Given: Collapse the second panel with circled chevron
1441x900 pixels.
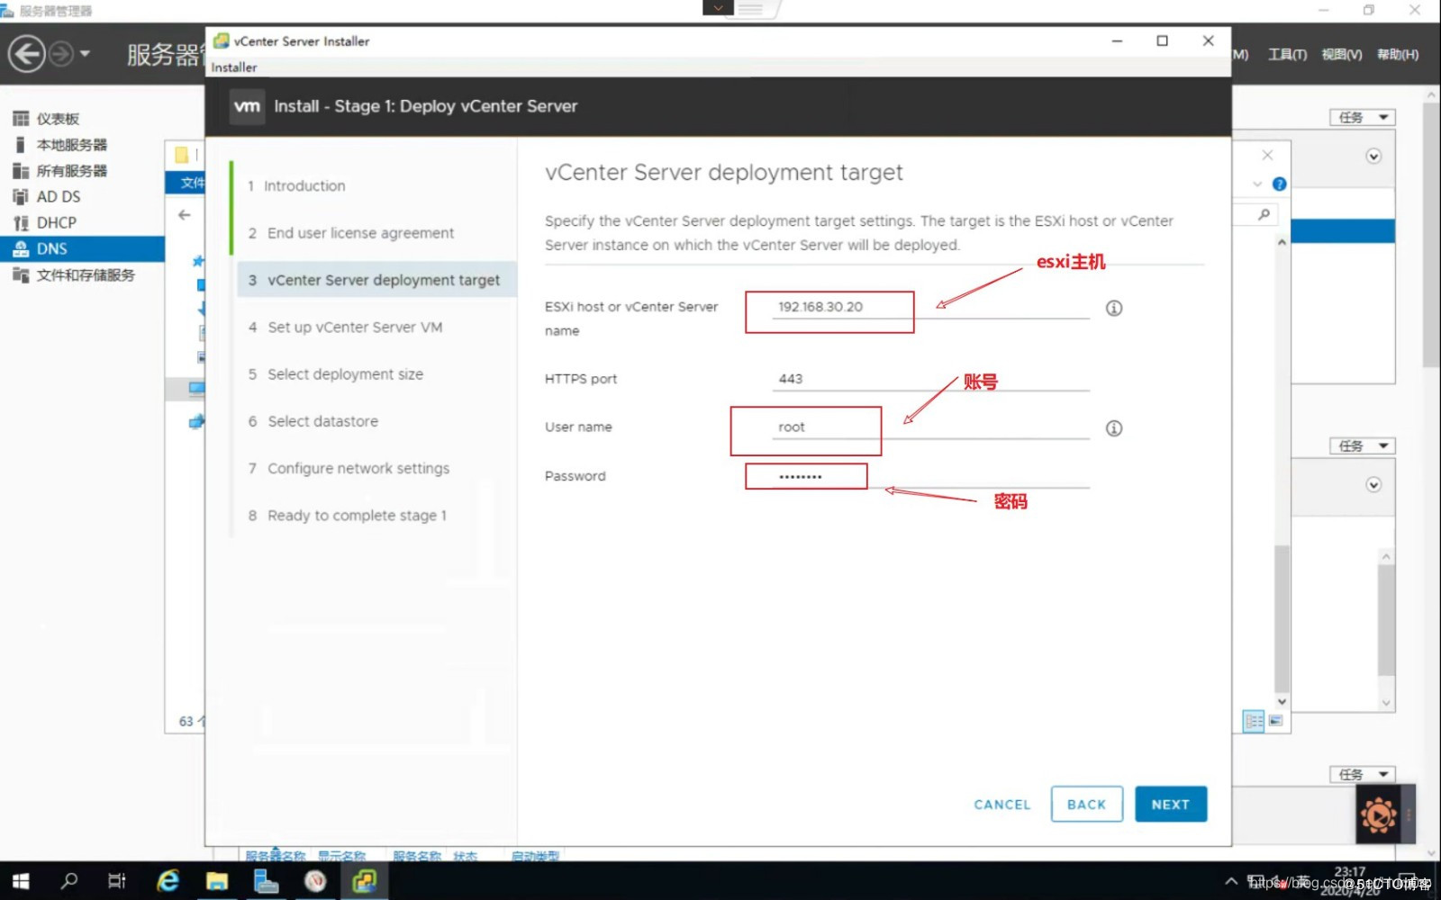Looking at the screenshot, I should click(x=1373, y=485).
